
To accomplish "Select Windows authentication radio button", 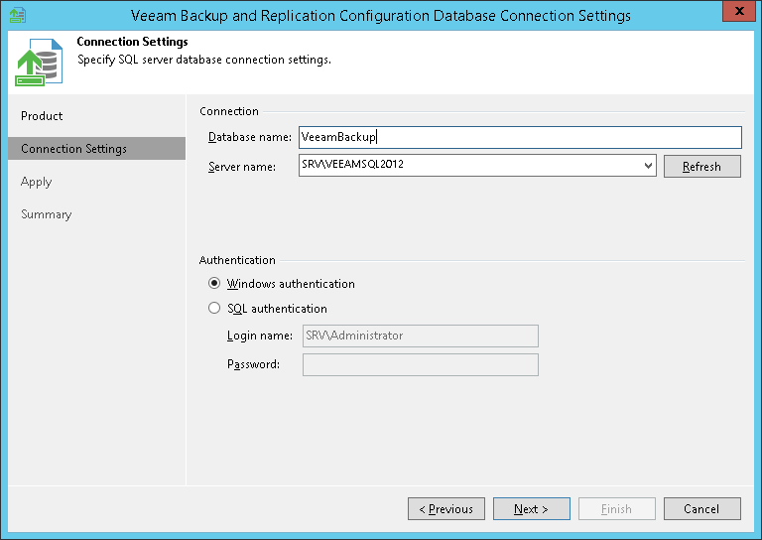I will [214, 284].
